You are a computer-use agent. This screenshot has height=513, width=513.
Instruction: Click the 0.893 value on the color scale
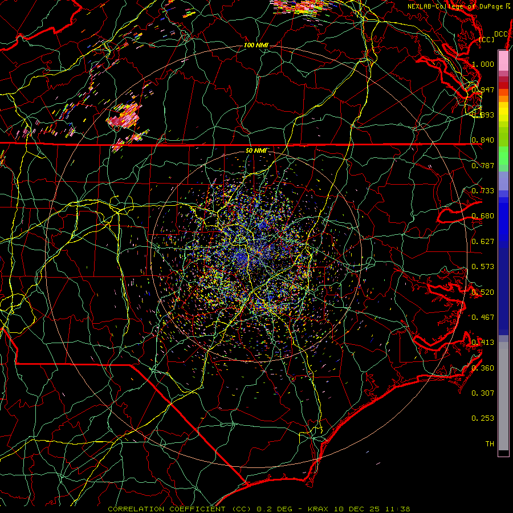(483, 115)
